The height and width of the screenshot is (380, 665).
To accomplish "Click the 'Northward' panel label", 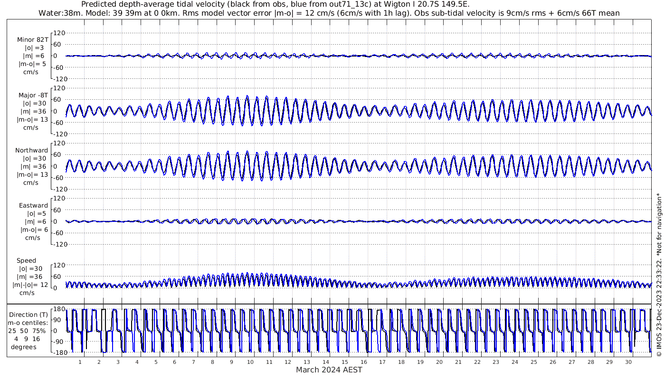I will click(x=31, y=151).
